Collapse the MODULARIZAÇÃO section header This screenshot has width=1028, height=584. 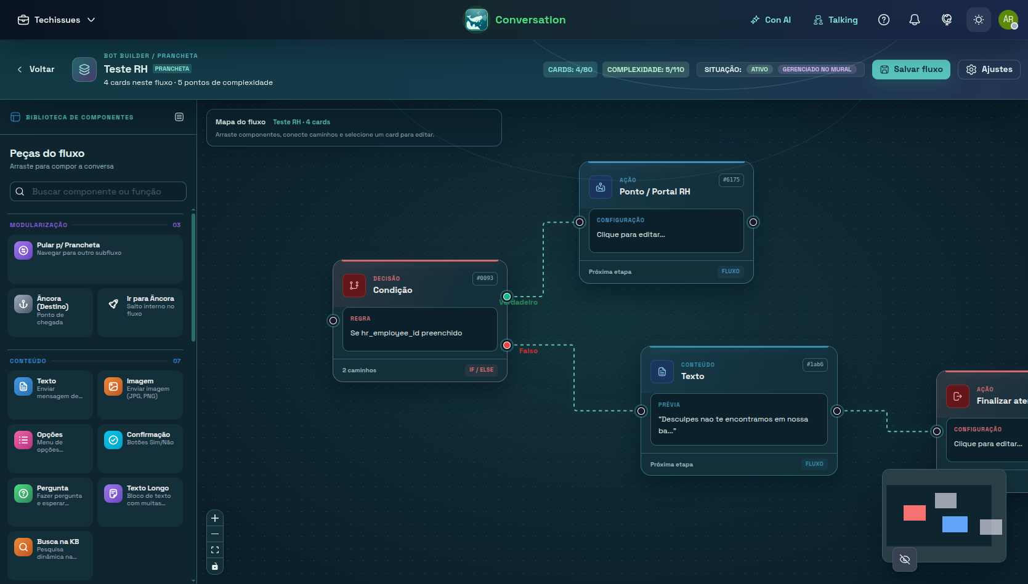[x=95, y=225]
